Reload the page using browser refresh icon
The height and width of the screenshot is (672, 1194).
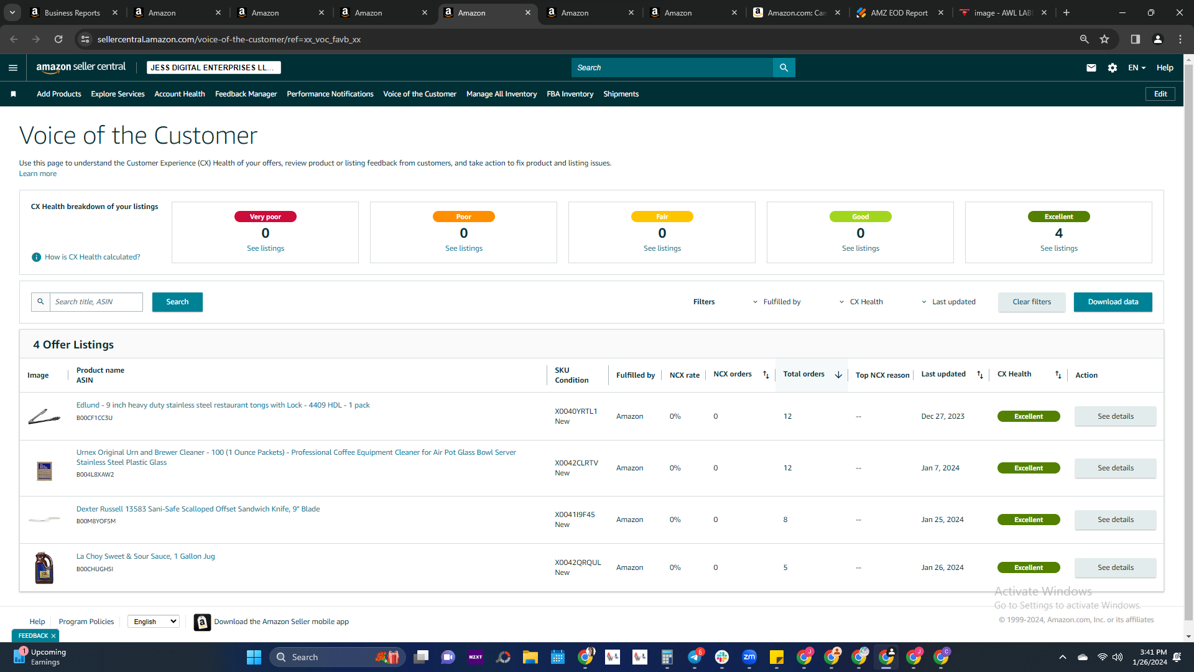(58, 39)
